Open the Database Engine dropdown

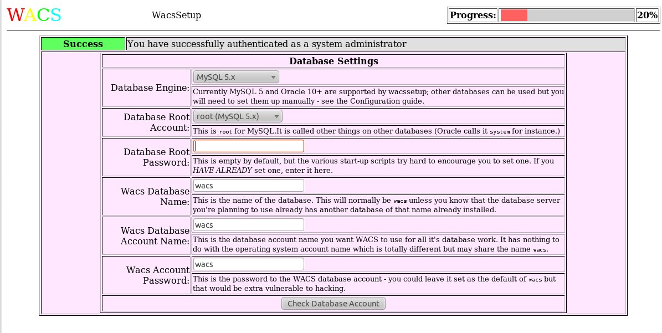pos(236,77)
